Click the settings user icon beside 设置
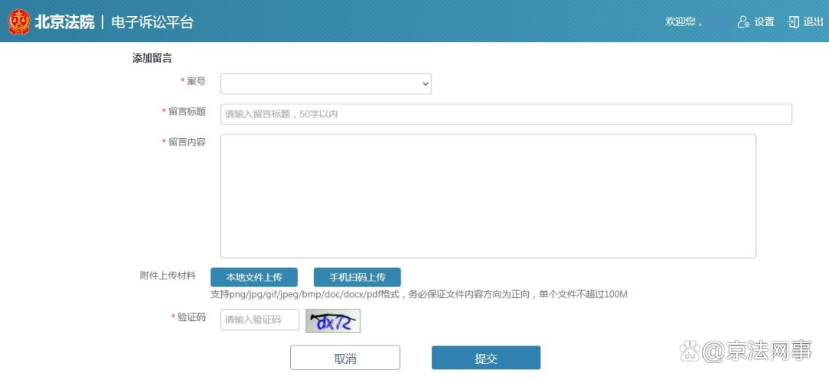 744,21
